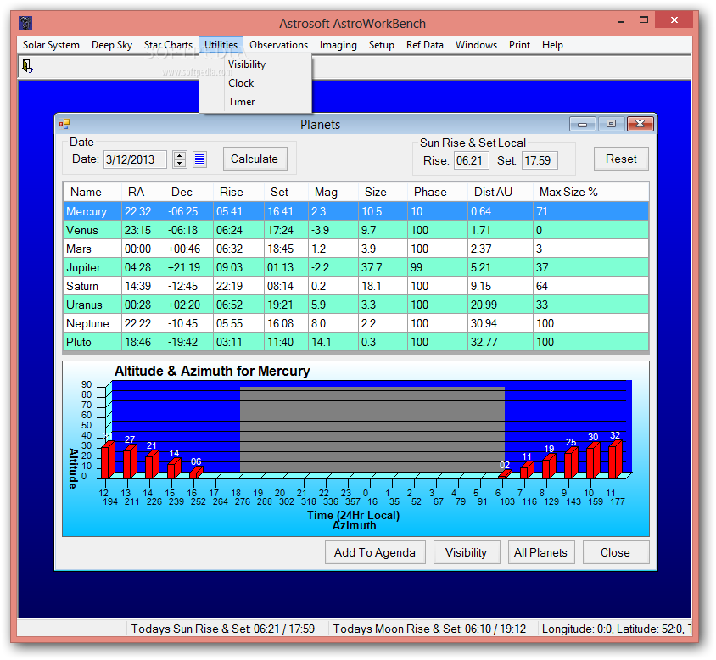Viewport: 716px width, 660px height.
Task: Click the Phase column header
Action: point(438,193)
